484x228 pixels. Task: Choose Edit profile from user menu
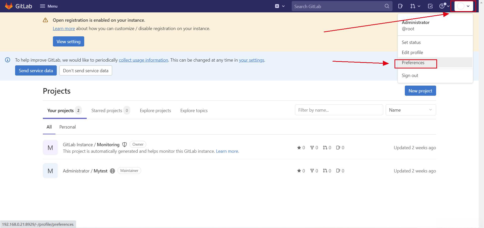click(435, 53)
